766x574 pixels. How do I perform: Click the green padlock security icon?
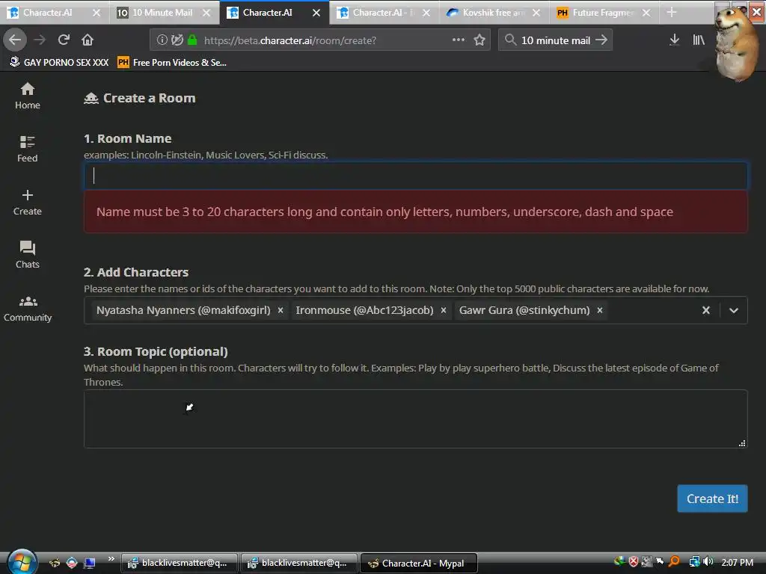192,40
